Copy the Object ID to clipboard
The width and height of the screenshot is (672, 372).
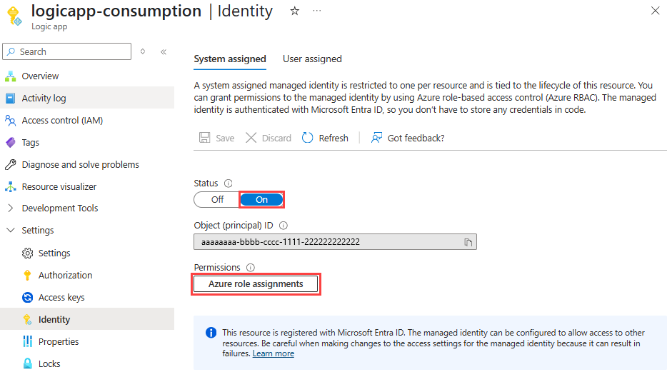pyautogui.click(x=468, y=242)
